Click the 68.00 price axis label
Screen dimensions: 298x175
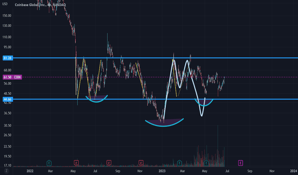click(x=7, y=70)
